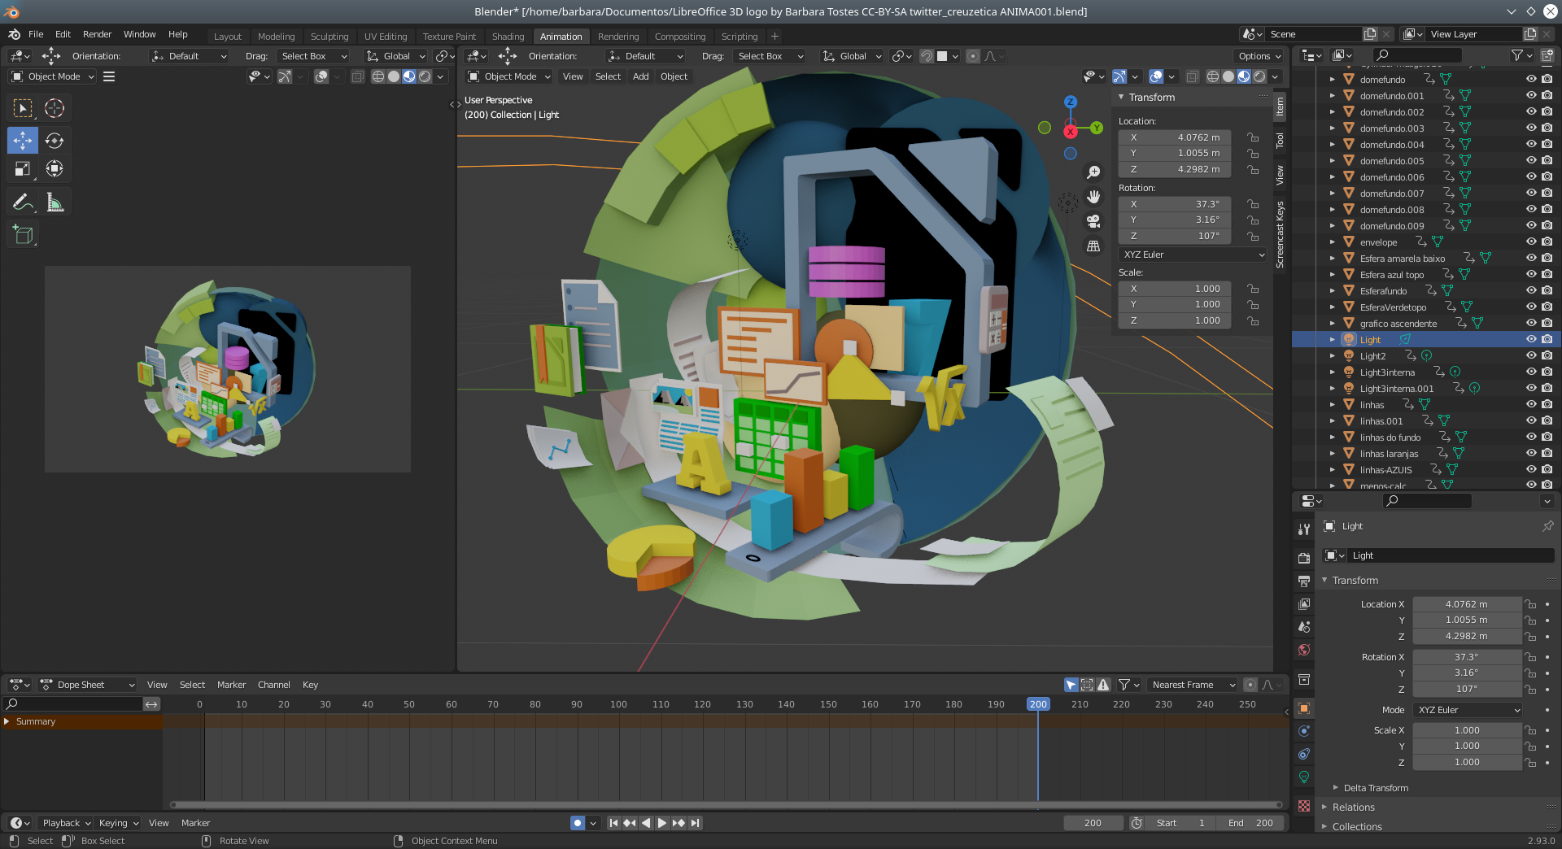Image resolution: width=1562 pixels, height=849 pixels.
Task: Click the current frame 200 marker on timeline
Action: (x=1037, y=704)
